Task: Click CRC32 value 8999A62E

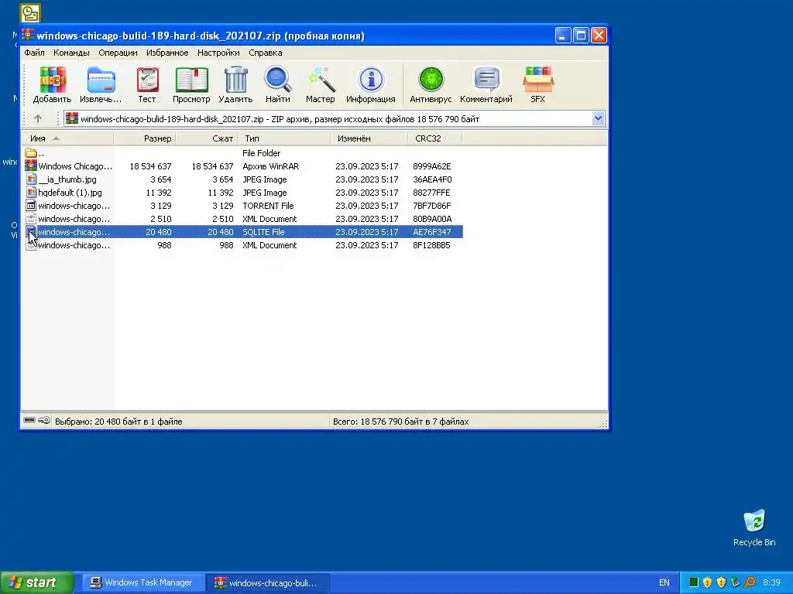Action: point(431,166)
